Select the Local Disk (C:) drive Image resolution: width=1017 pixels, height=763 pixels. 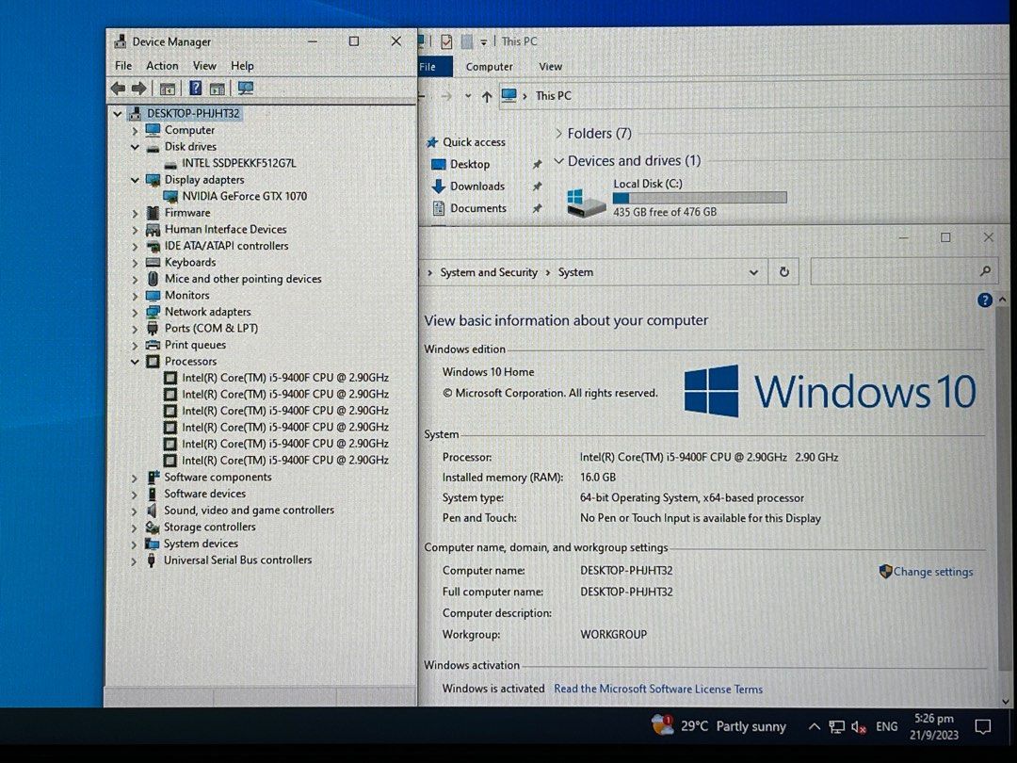click(648, 185)
